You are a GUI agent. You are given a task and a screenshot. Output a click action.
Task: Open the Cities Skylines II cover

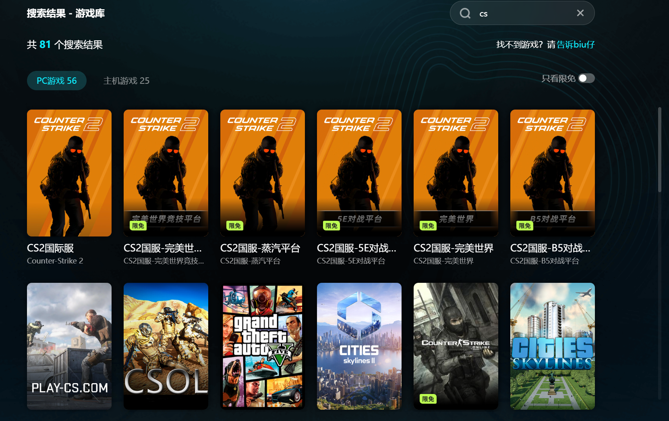[x=359, y=346]
